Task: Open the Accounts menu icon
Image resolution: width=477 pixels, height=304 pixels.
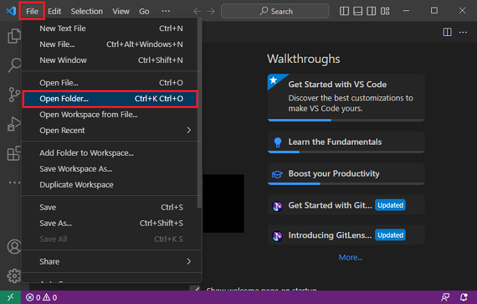Action: (14, 247)
